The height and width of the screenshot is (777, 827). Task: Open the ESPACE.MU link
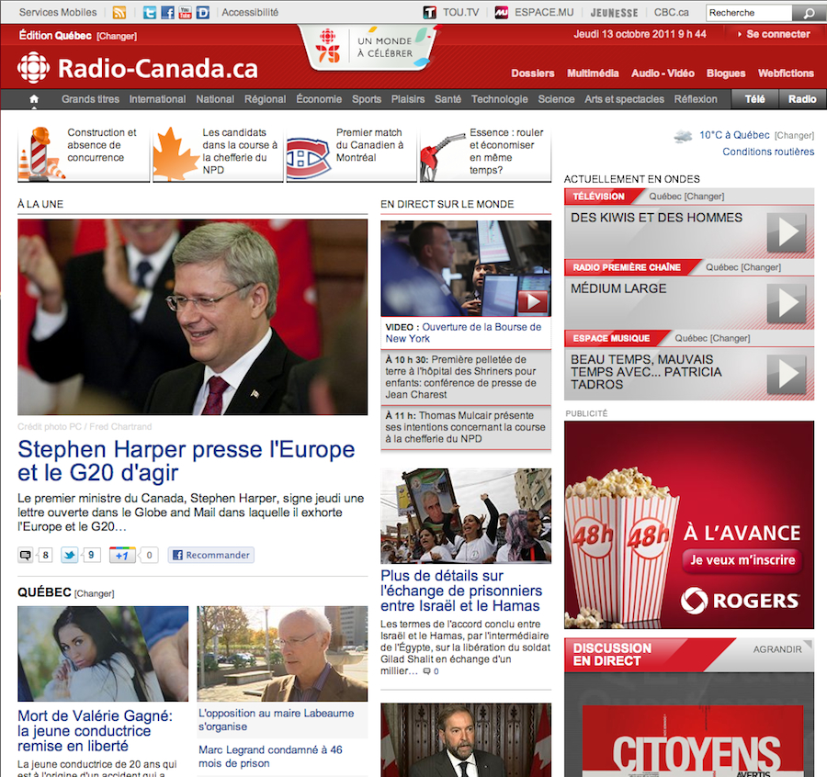coord(534,12)
